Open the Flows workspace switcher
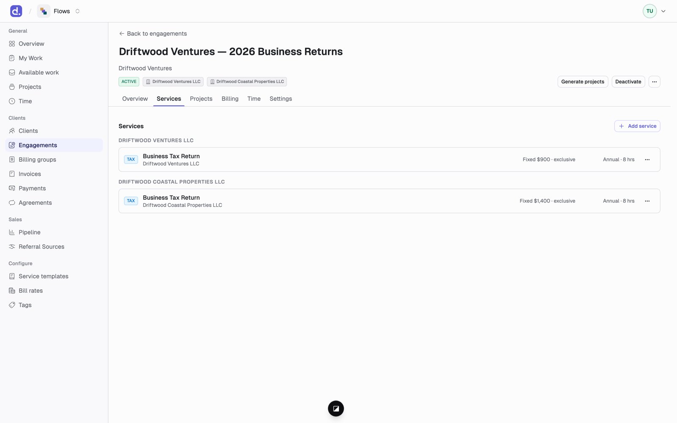Image resolution: width=677 pixels, height=423 pixels. (59, 11)
